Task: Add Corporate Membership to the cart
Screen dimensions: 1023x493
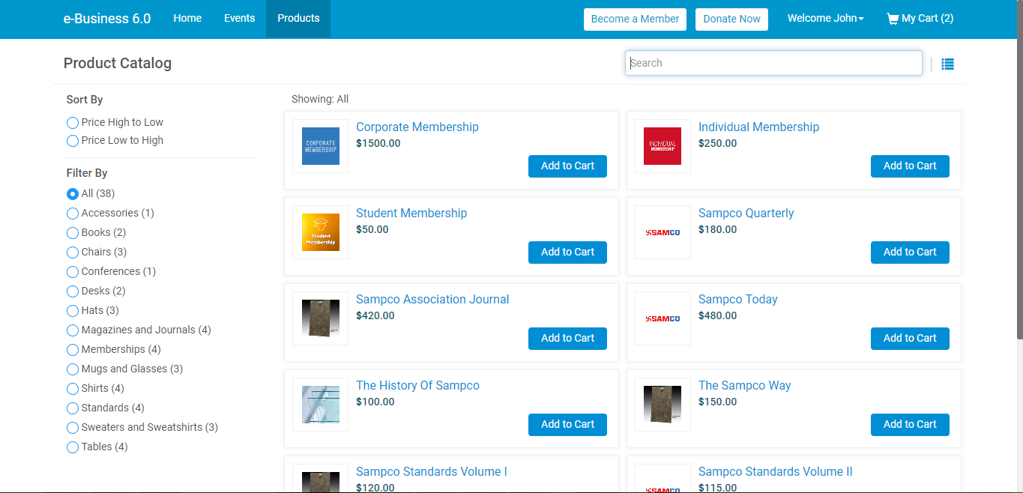Action: [x=567, y=166]
